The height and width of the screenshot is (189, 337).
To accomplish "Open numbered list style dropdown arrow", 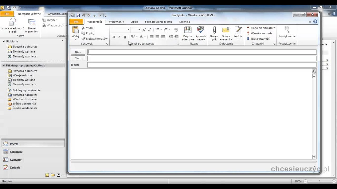I will [x=169, y=30].
